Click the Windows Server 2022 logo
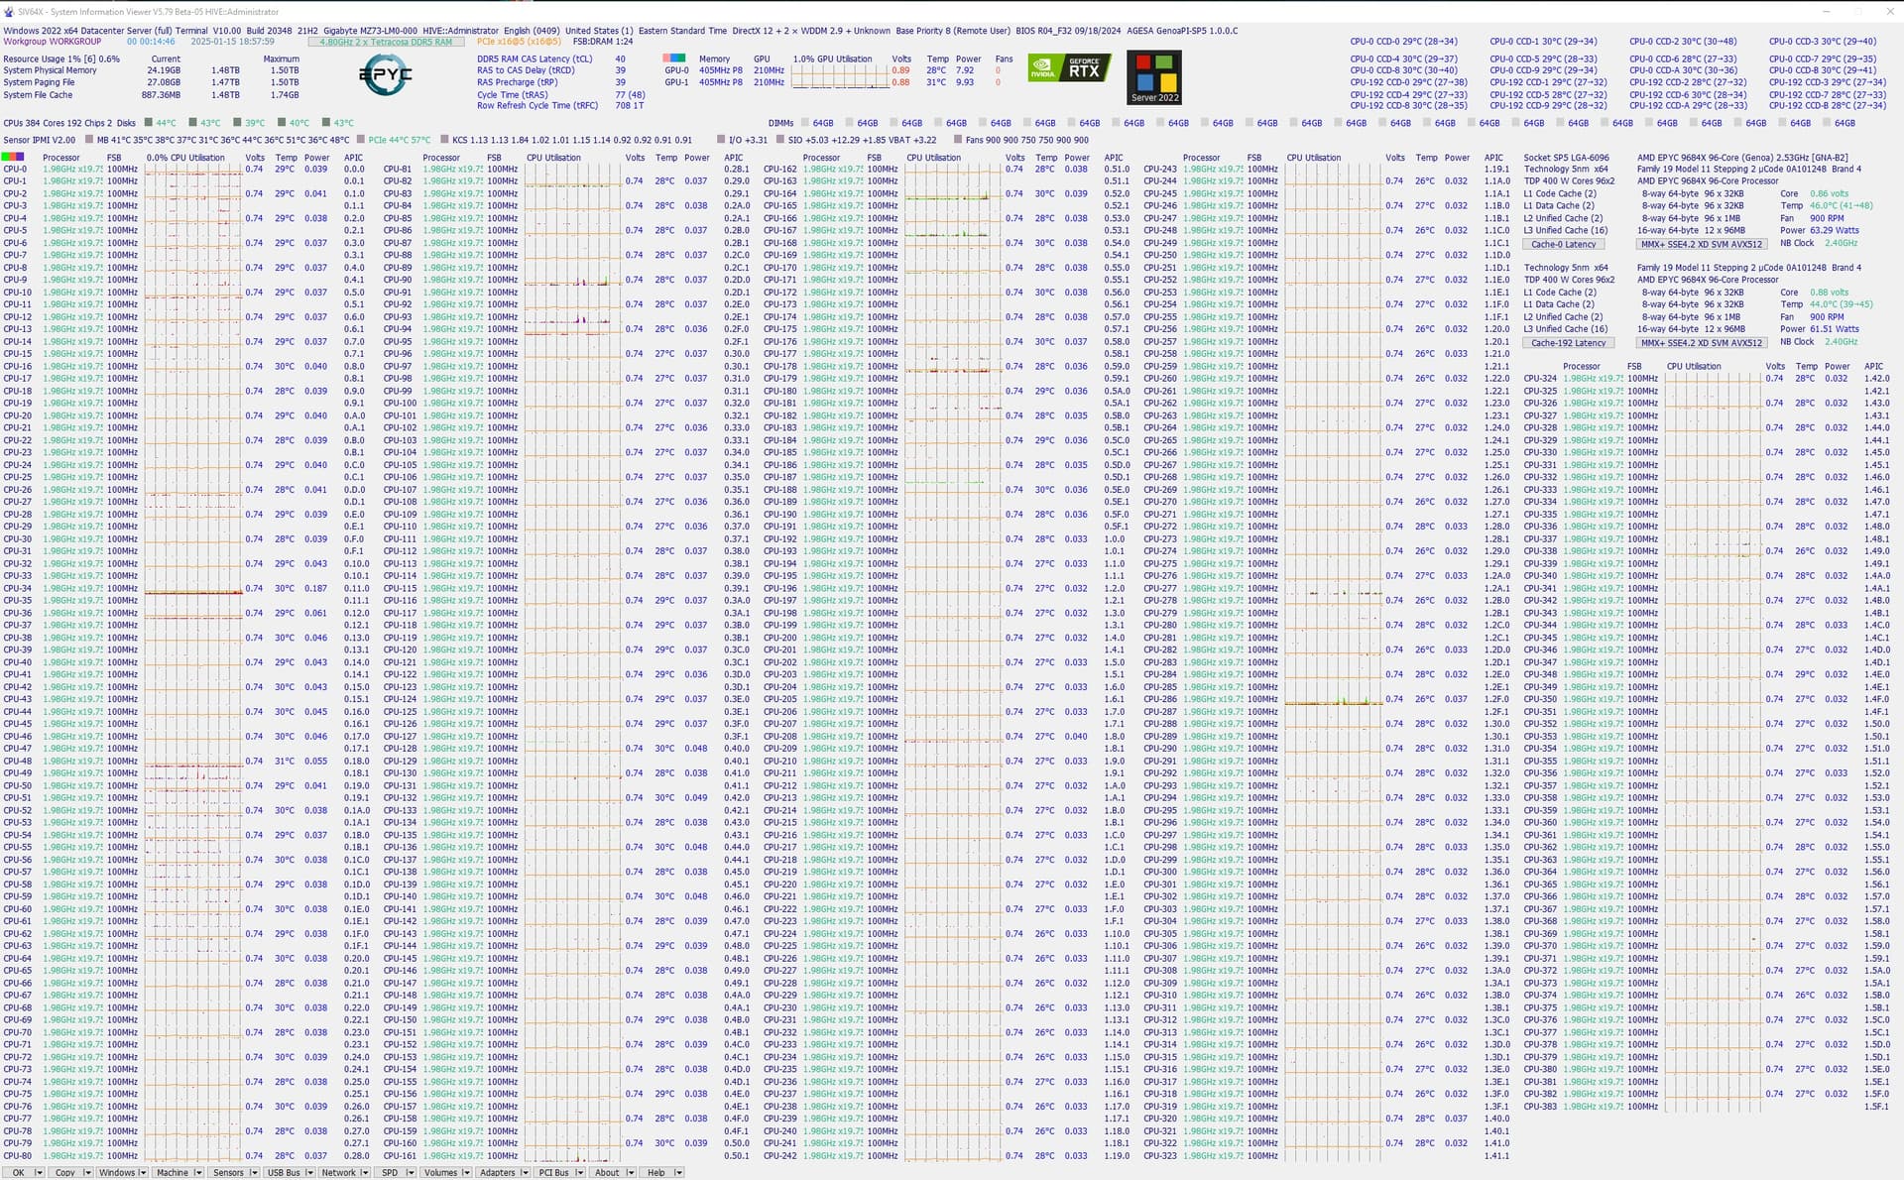Viewport: 1904px width, 1180px height. pyautogui.click(x=1154, y=77)
